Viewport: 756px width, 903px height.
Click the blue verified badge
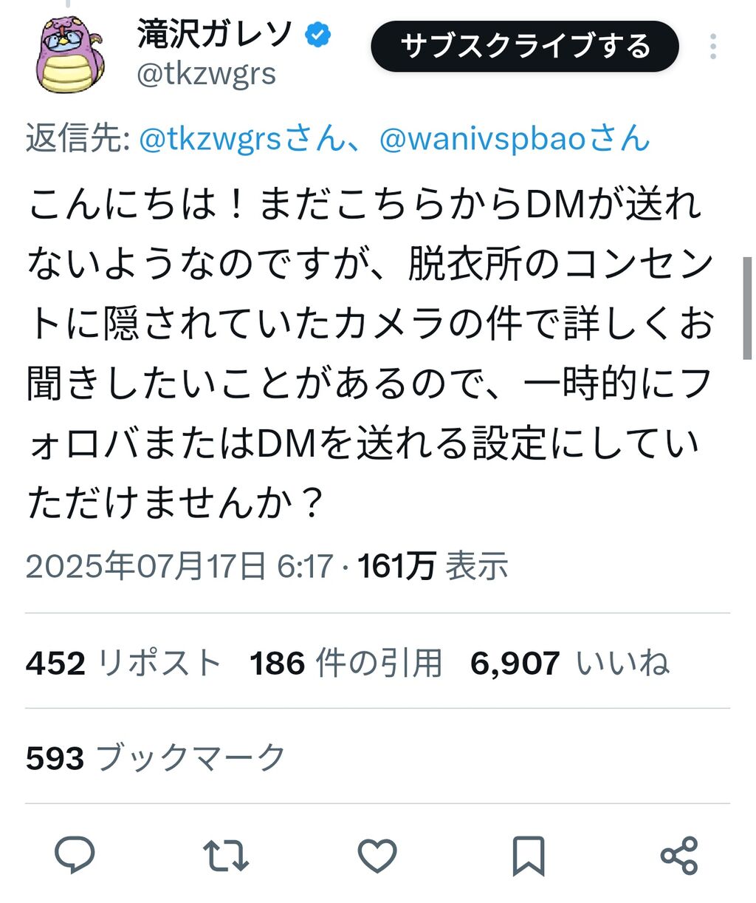pyautogui.click(x=318, y=34)
